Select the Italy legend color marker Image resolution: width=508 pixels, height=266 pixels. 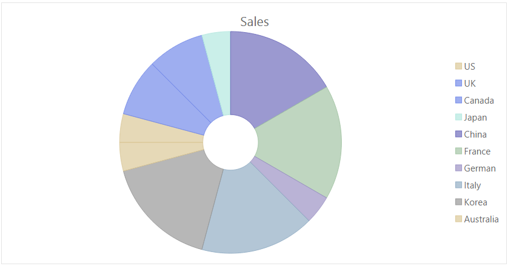pos(458,185)
